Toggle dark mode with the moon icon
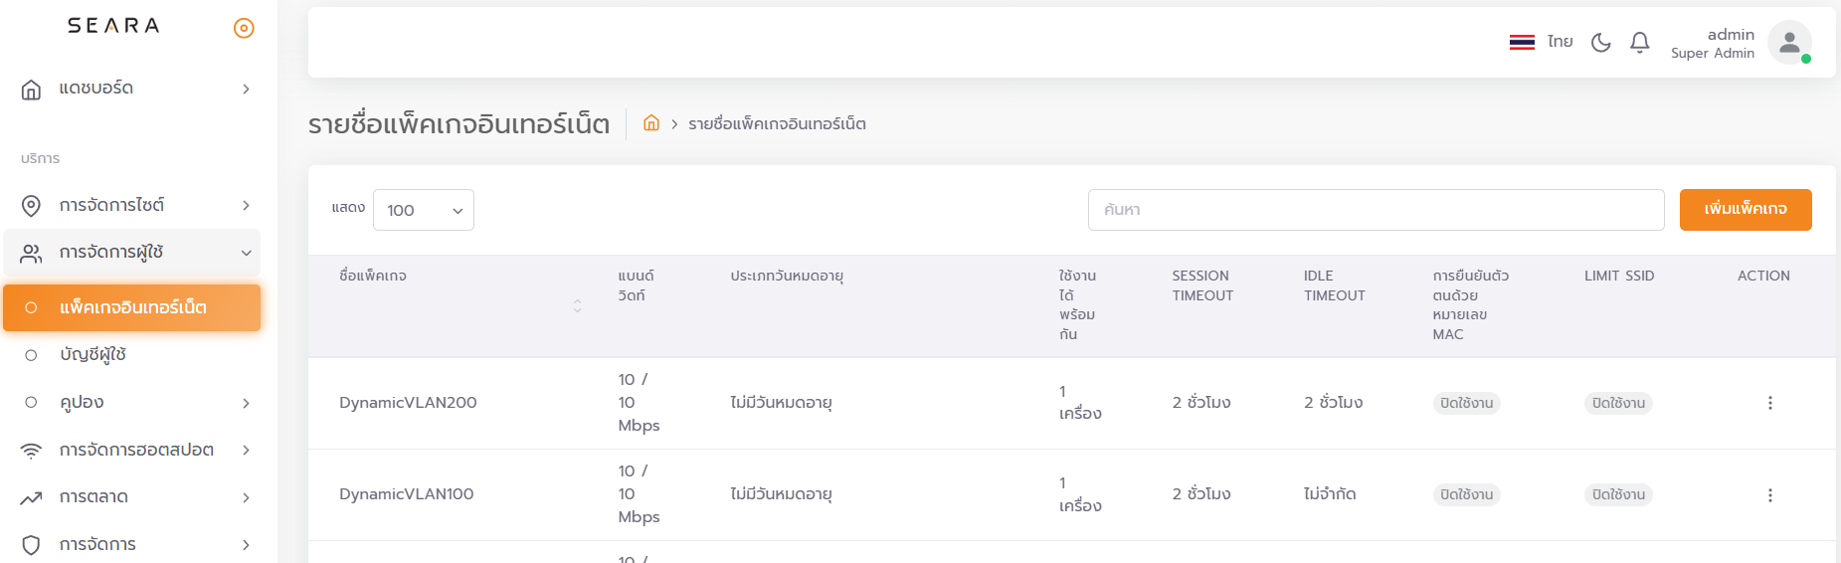This screenshot has height=563, width=1841. (x=1600, y=43)
